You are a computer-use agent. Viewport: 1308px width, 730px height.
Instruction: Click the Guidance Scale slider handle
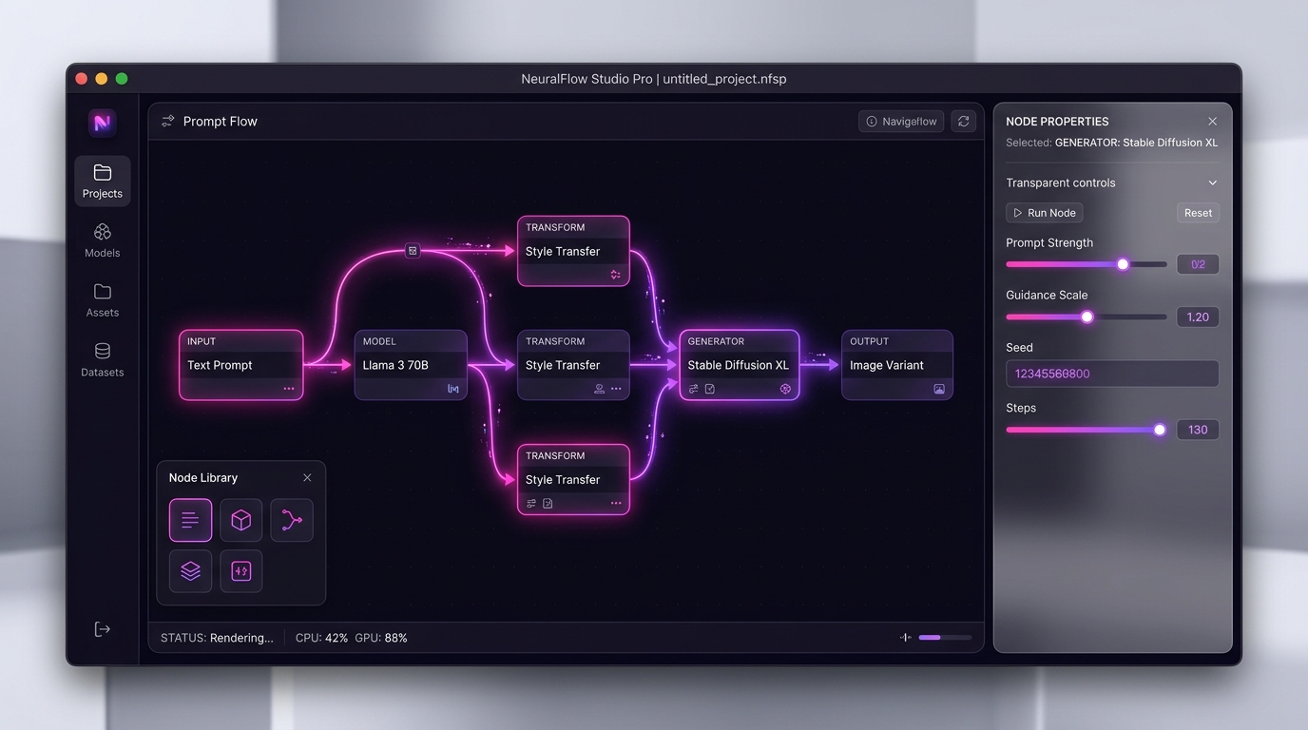click(x=1087, y=317)
